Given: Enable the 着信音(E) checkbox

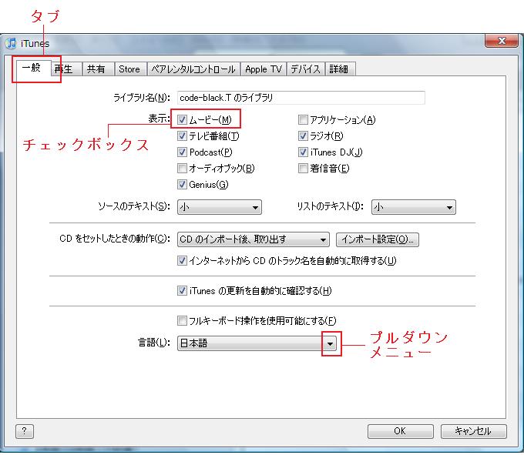Looking at the screenshot, I should (x=303, y=169).
